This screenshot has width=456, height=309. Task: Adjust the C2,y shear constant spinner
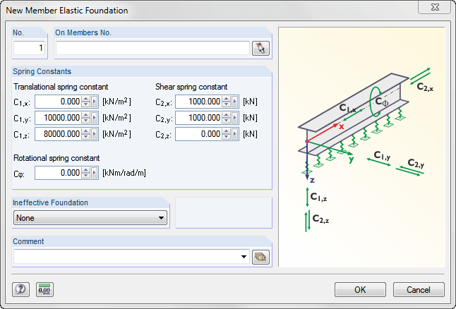pyautogui.click(x=227, y=118)
